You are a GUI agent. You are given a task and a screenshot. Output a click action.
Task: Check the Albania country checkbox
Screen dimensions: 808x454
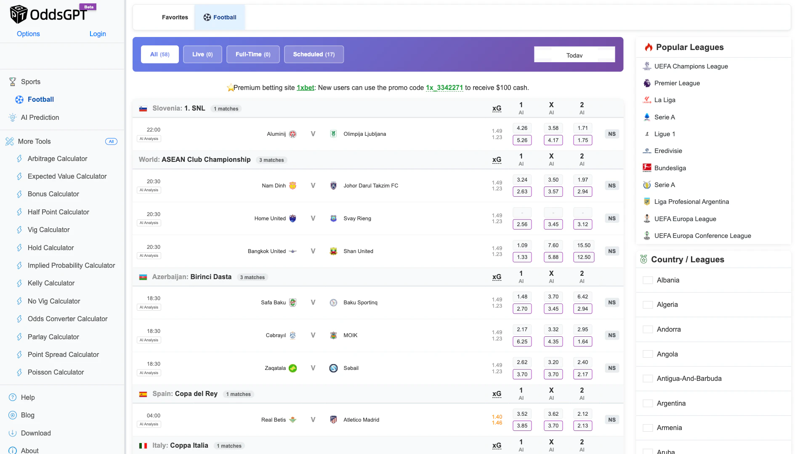coord(648,280)
